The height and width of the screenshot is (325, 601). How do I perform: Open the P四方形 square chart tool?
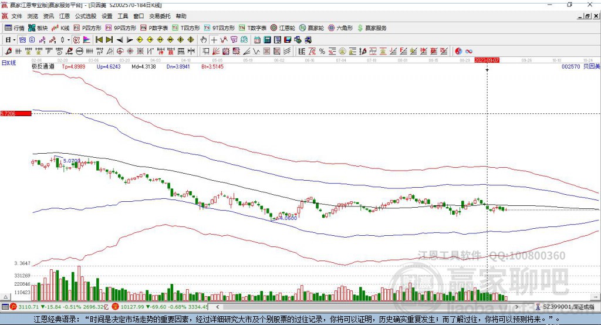[x=87, y=28]
